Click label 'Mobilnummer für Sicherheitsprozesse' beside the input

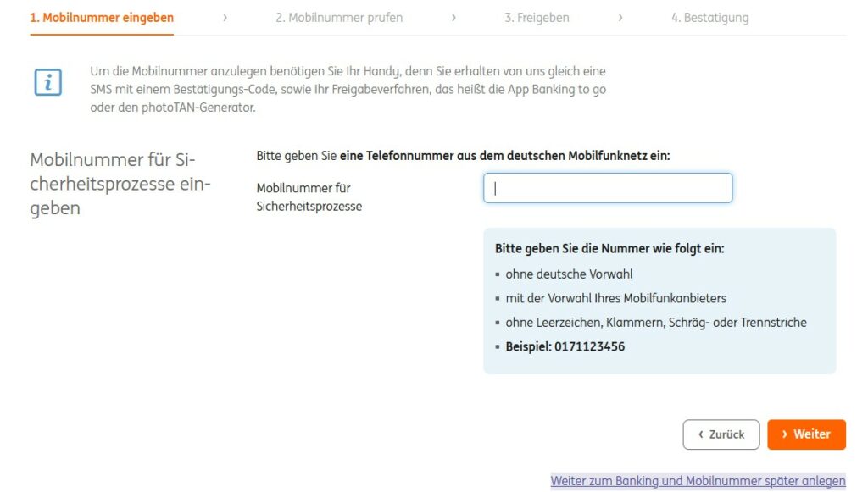pos(309,197)
